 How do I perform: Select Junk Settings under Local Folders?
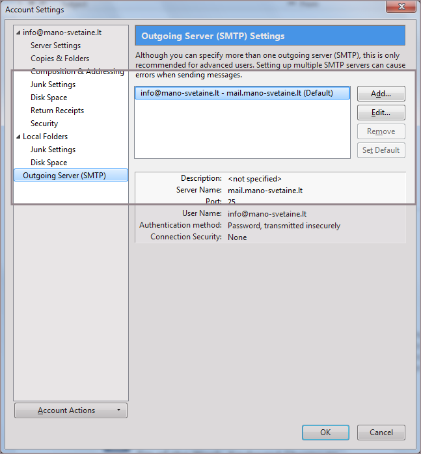click(x=53, y=150)
